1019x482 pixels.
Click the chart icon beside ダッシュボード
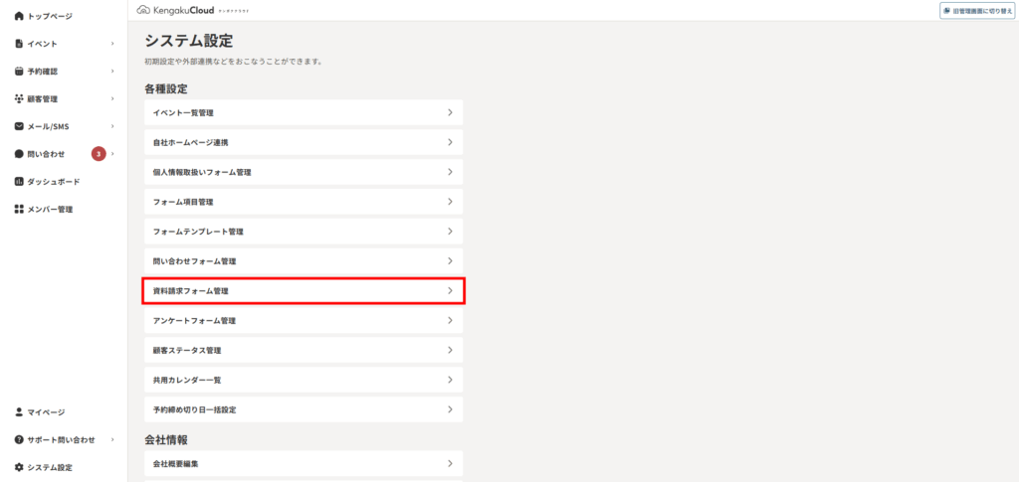tap(19, 182)
